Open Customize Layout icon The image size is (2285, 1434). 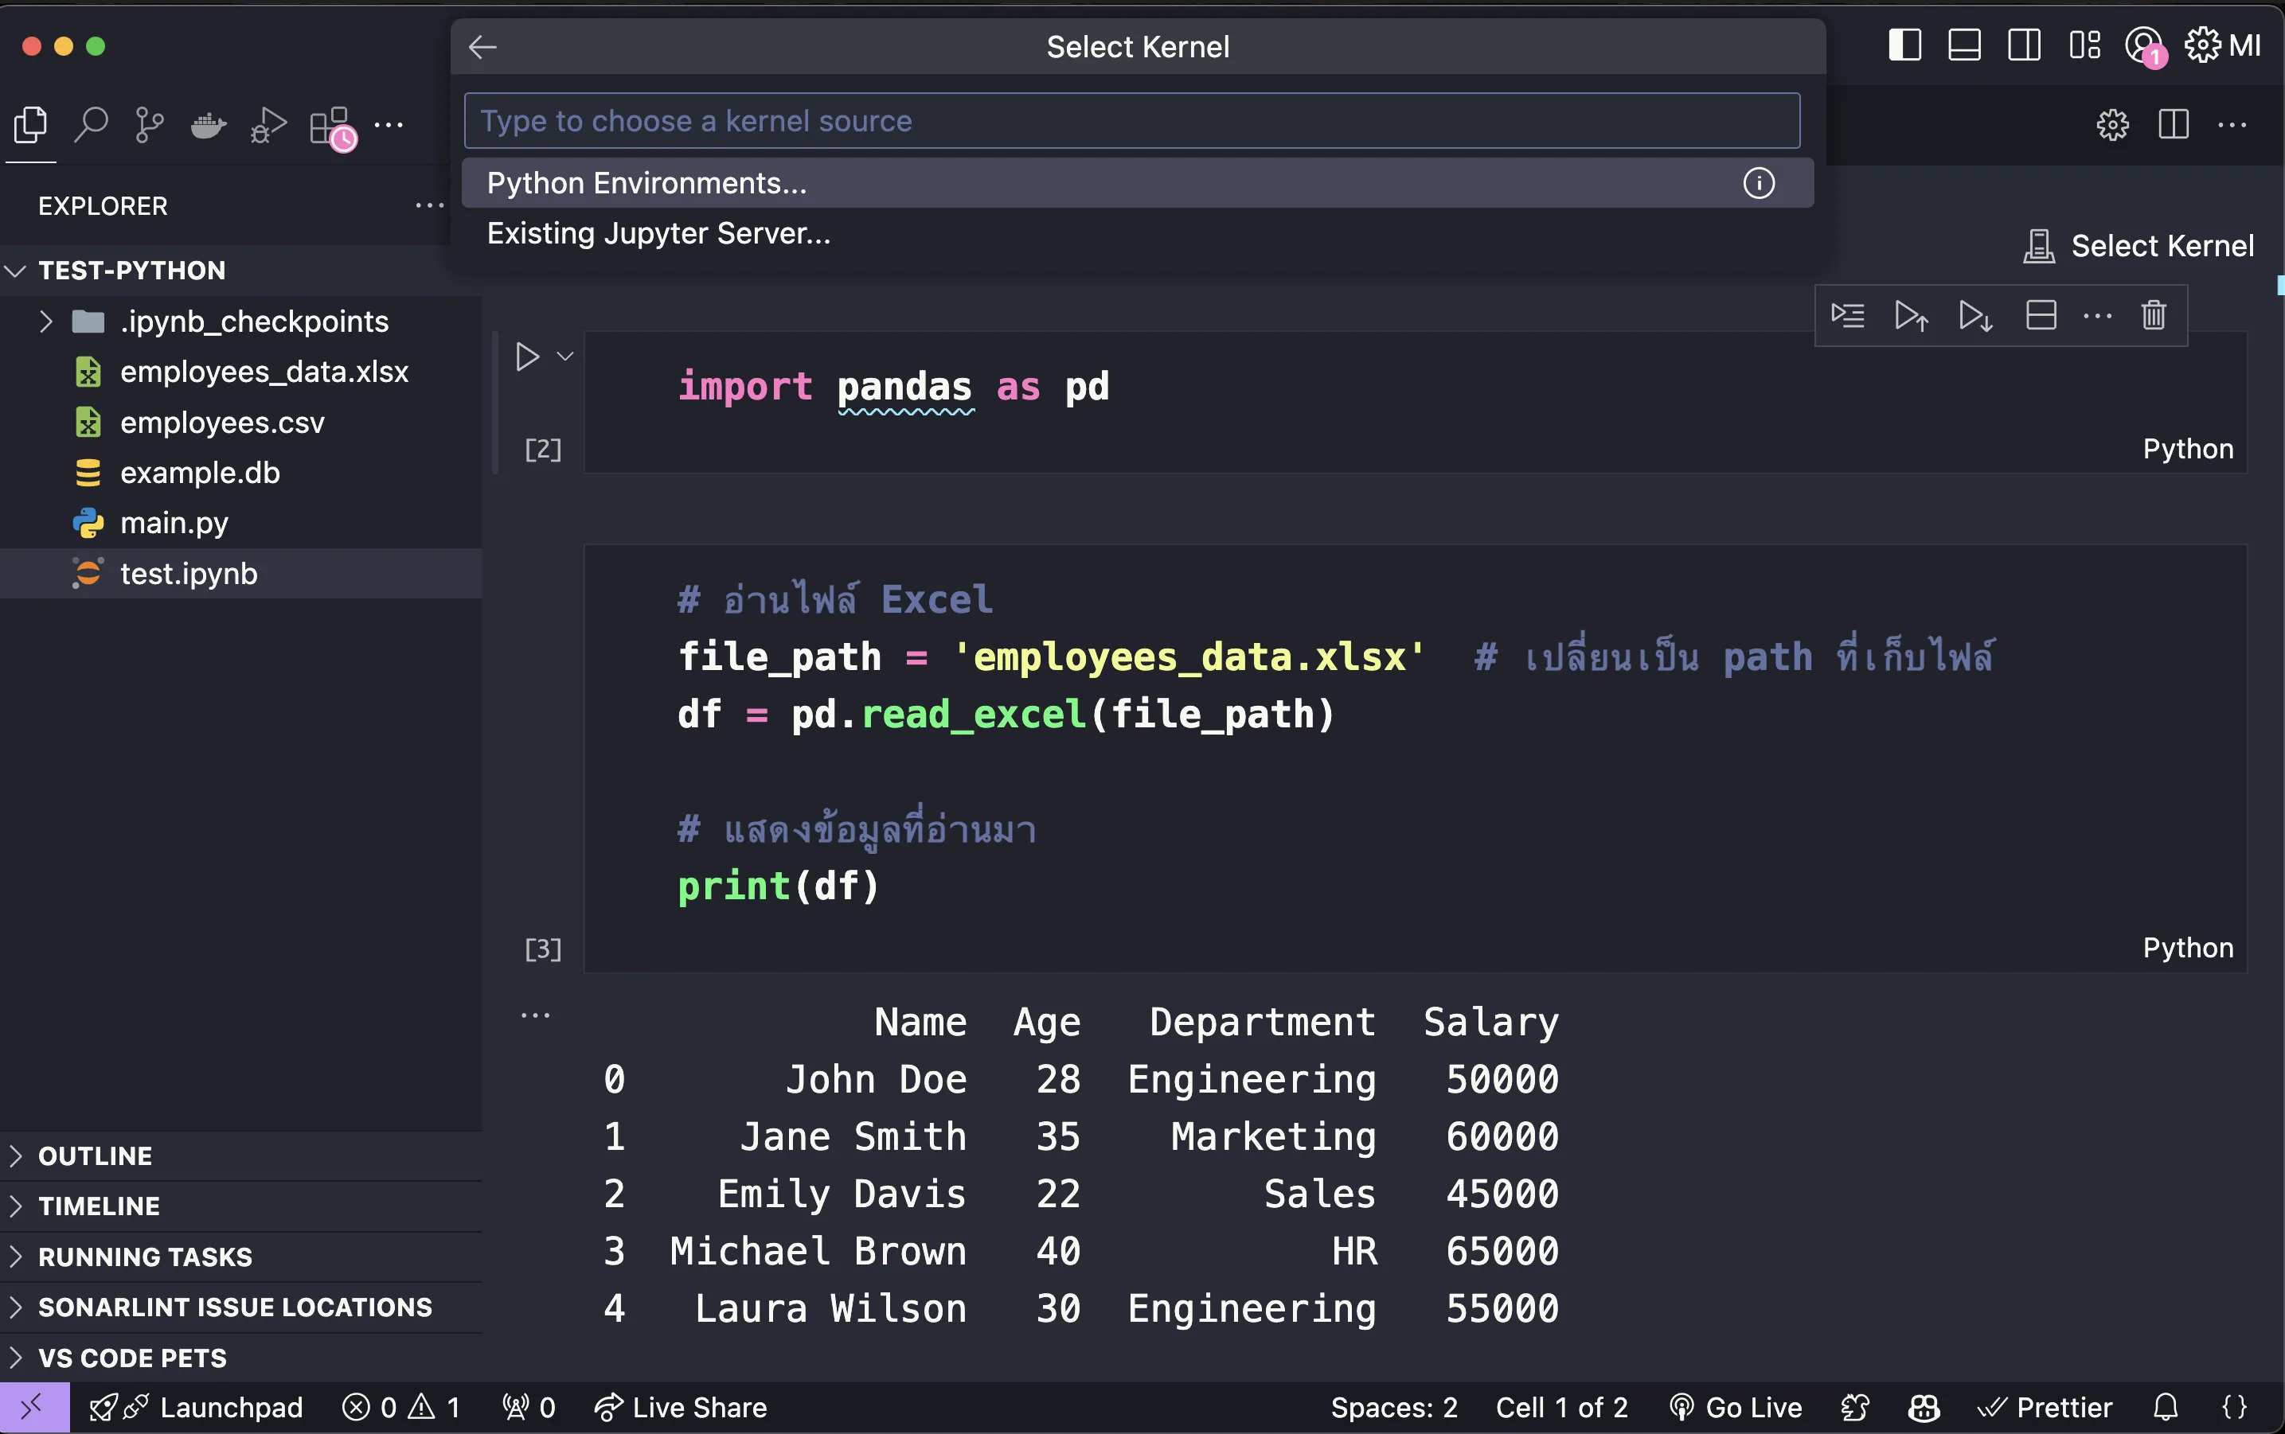[x=2085, y=45]
